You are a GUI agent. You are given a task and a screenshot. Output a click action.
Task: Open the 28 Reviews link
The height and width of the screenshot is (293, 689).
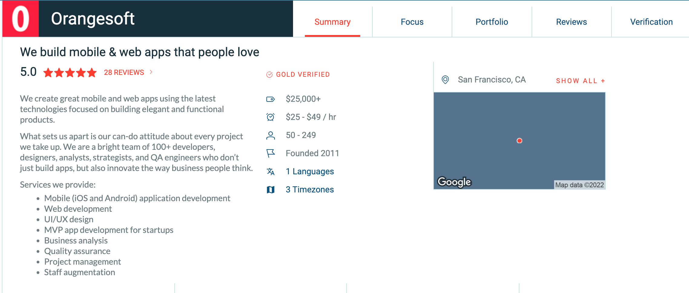click(x=124, y=72)
